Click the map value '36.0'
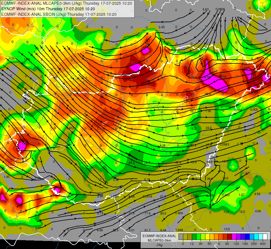Viewport: 271px width, 249px height. click(210, 179)
